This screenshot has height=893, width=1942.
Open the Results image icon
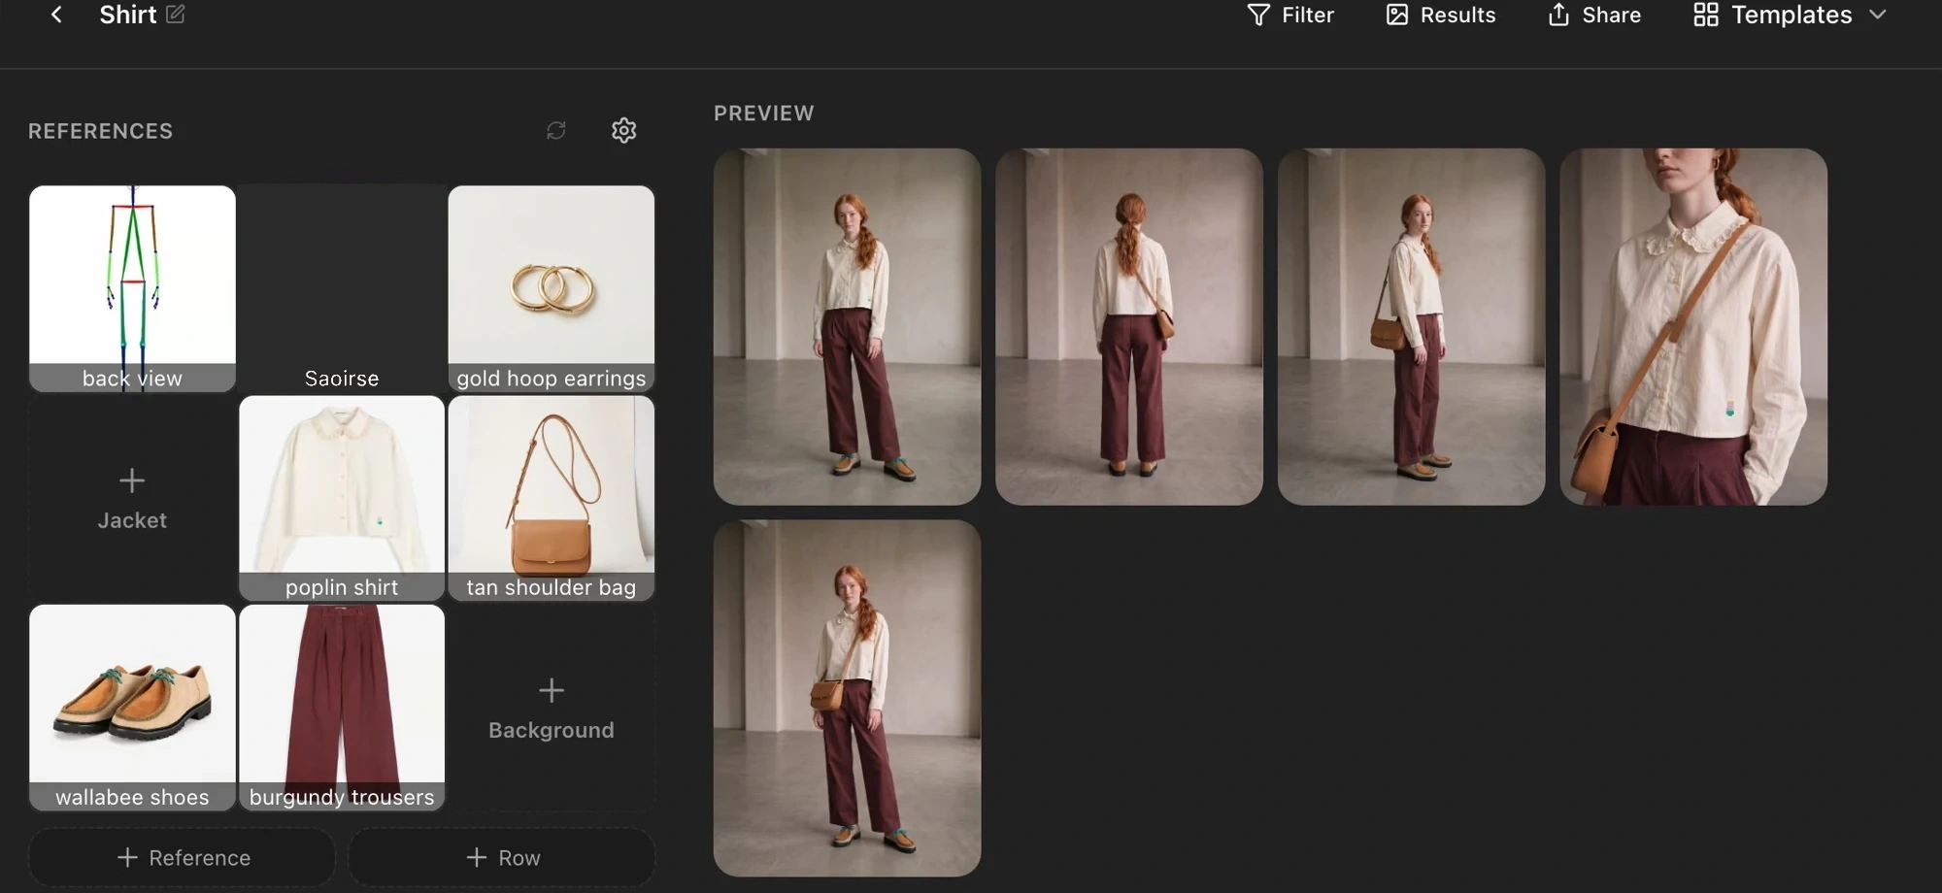pos(1397,15)
